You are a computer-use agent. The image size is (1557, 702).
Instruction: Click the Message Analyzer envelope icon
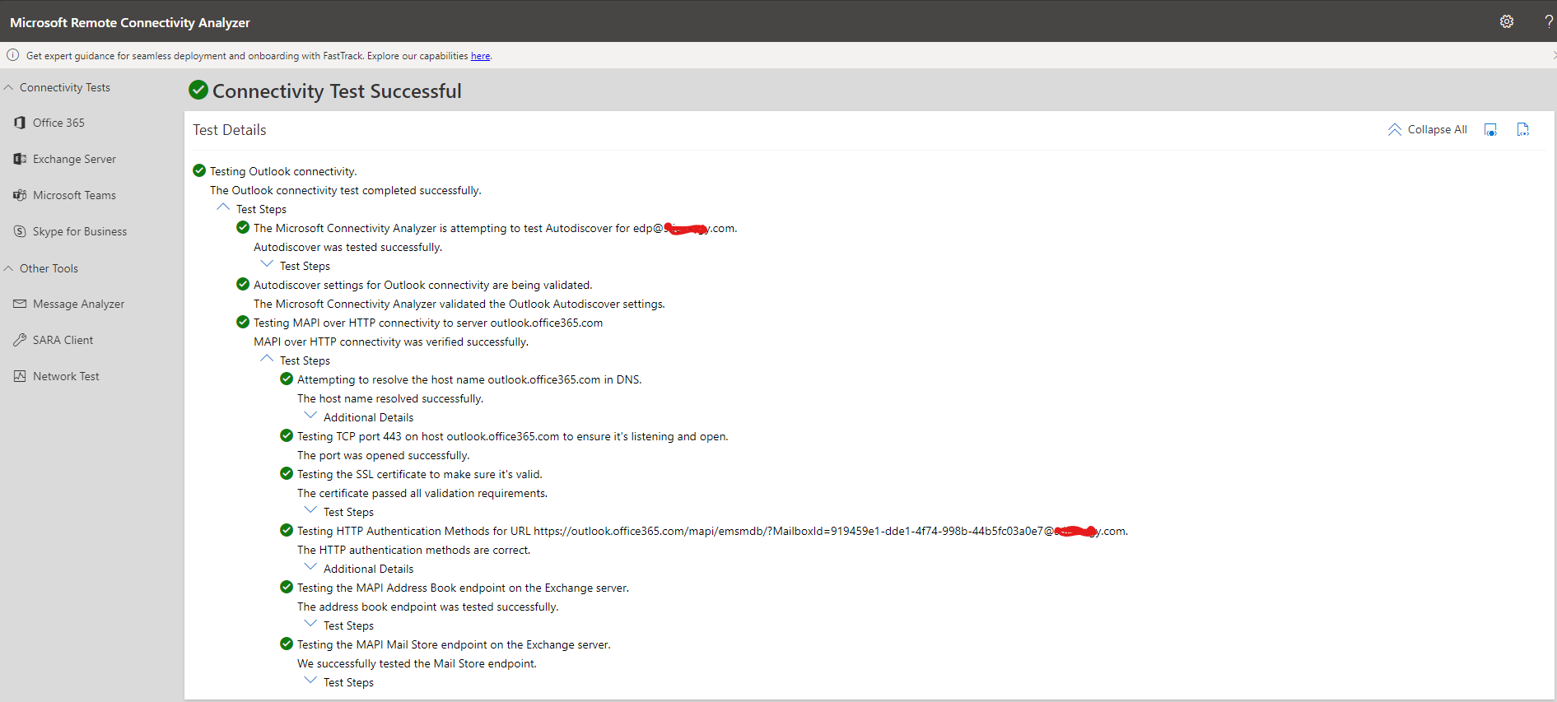(20, 304)
